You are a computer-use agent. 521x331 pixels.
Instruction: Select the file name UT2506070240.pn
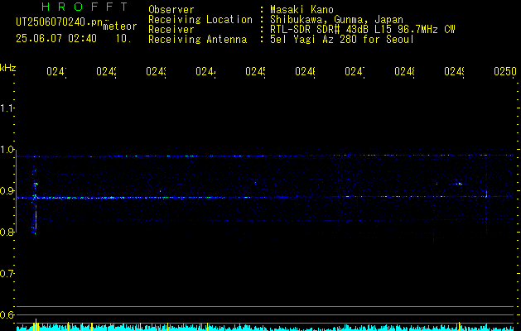coord(60,22)
